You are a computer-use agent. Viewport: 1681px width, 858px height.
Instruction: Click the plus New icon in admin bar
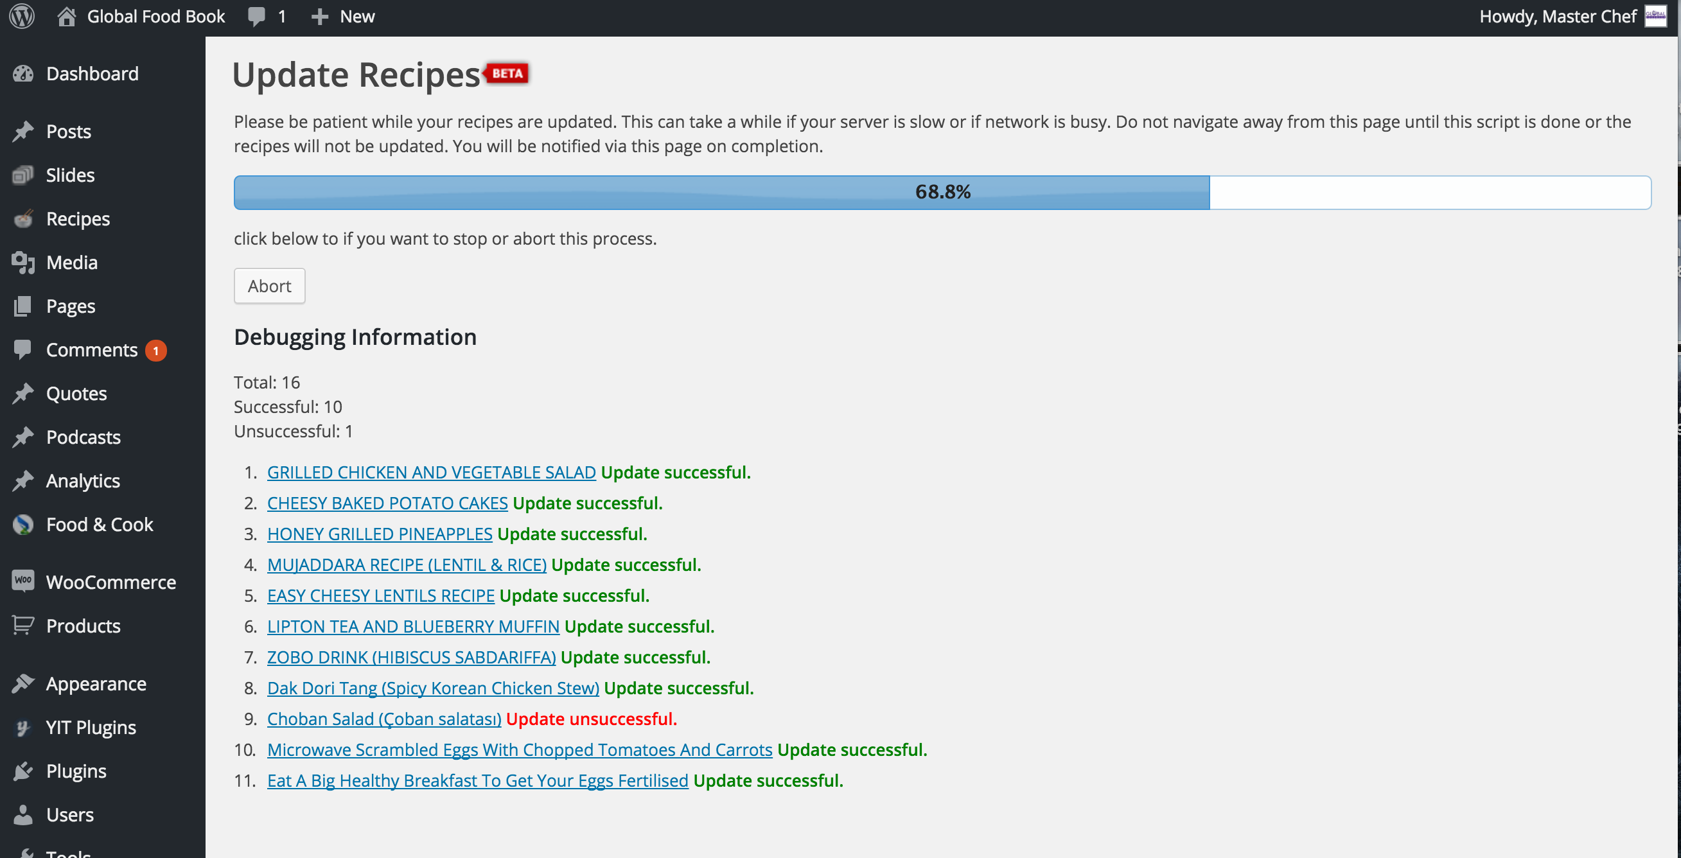[319, 17]
